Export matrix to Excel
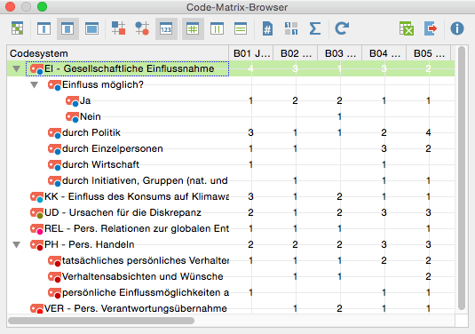This screenshot has height=334, width=475. pyautogui.click(x=407, y=28)
